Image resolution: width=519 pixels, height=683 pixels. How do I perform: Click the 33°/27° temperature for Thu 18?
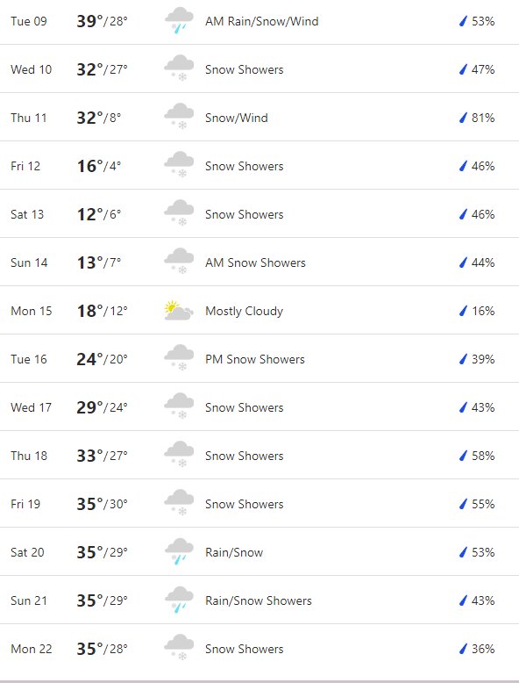[x=103, y=456]
